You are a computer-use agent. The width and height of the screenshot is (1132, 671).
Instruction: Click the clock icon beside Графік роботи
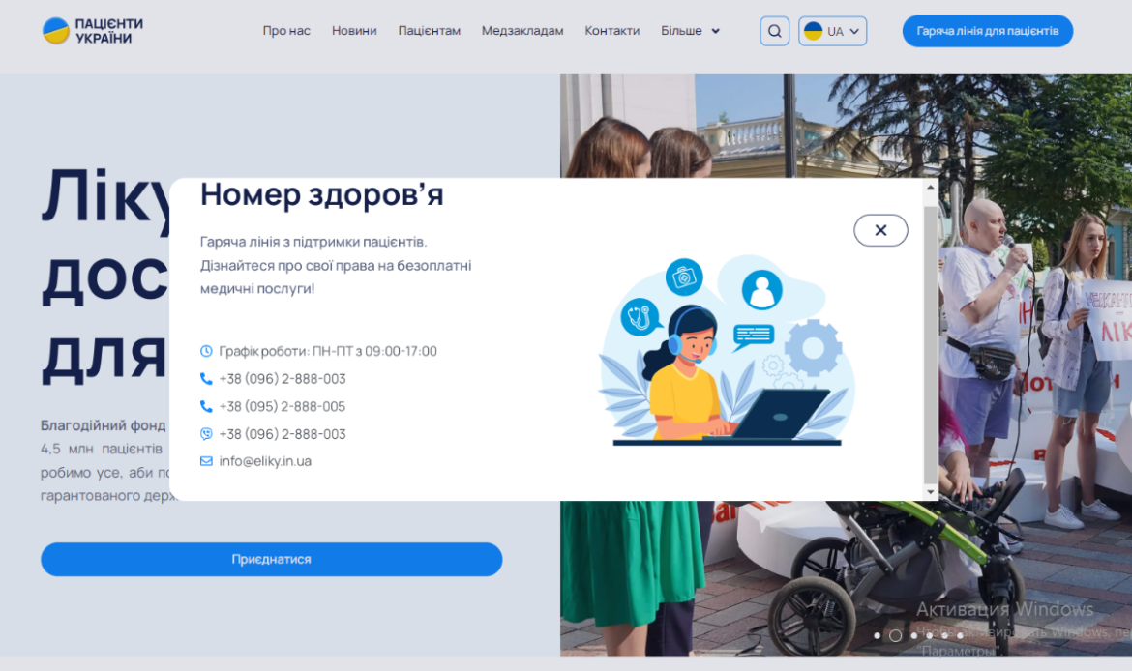206,351
